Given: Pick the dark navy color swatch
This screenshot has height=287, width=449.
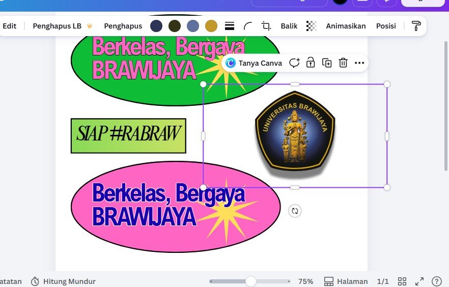Looking at the screenshot, I should click(x=156, y=26).
